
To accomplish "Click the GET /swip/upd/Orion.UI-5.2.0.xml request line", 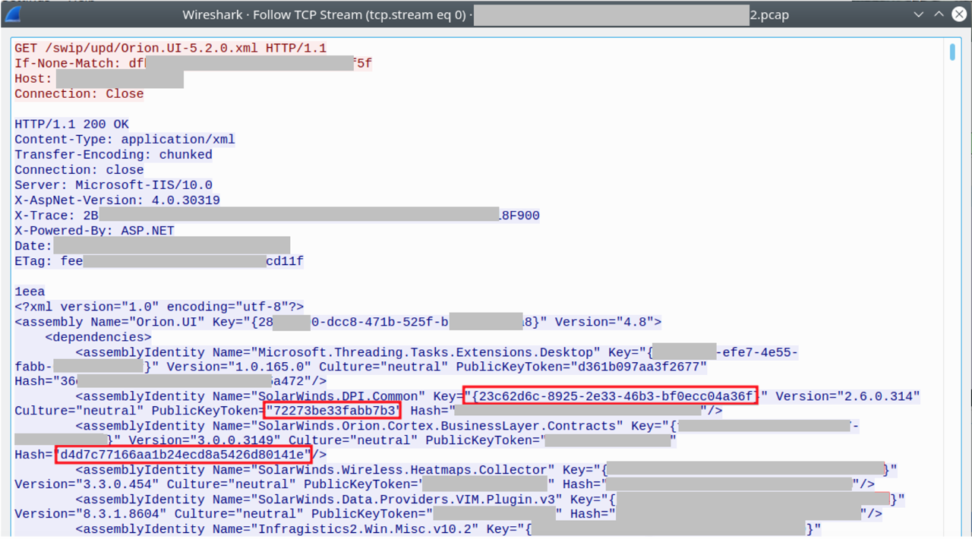I will click(170, 49).
